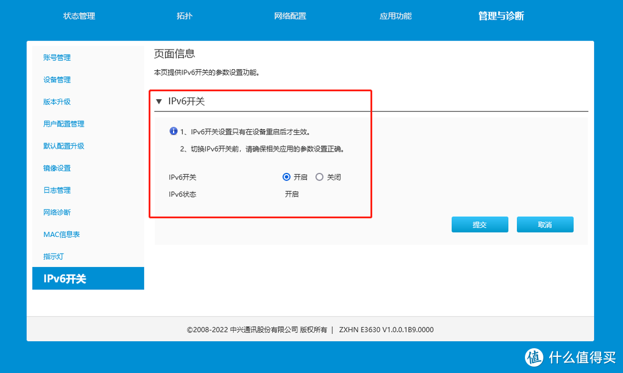Switch to the 状态管理 tab
This screenshot has width=623, height=373.
pyautogui.click(x=78, y=16)
